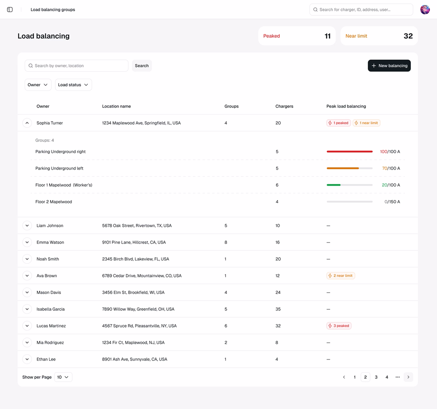
Task: Click address 1234 Maplewood Ave, Springfield
Action: pyautogui.click(x=141, y=123)
